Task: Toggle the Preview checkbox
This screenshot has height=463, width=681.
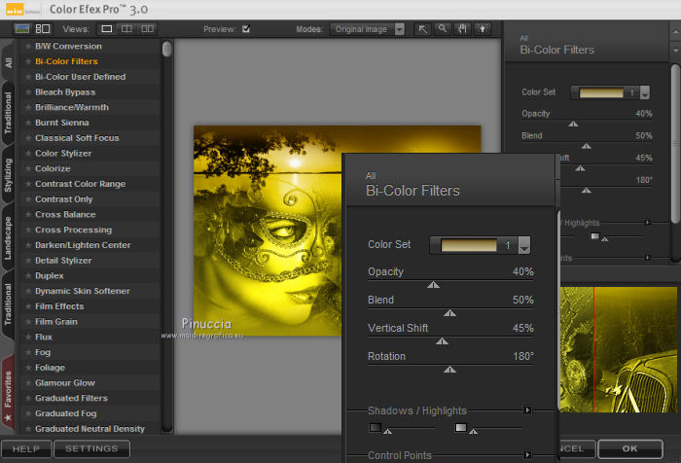Action: [x=246, y=29]
